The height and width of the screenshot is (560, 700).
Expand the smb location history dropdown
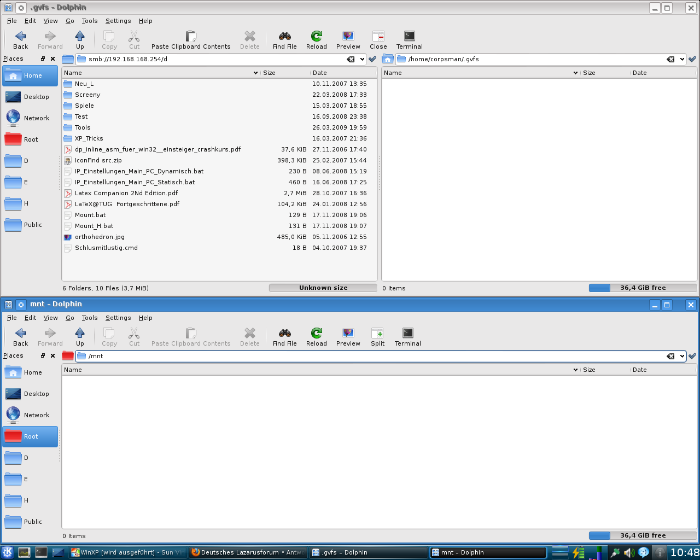362,59
